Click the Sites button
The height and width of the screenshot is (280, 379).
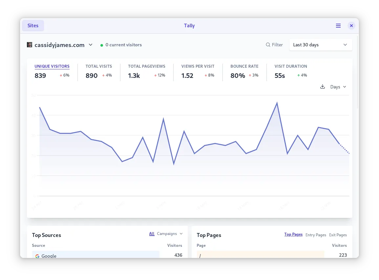[x=33, y=26]
